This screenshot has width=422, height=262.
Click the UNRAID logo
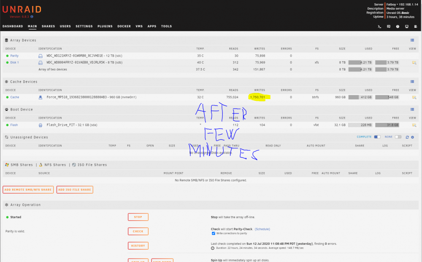(22, 9)
